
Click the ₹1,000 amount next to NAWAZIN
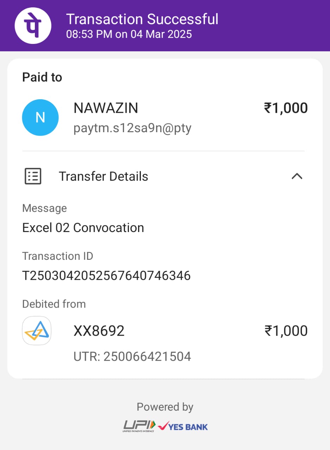tap(286, 108)
